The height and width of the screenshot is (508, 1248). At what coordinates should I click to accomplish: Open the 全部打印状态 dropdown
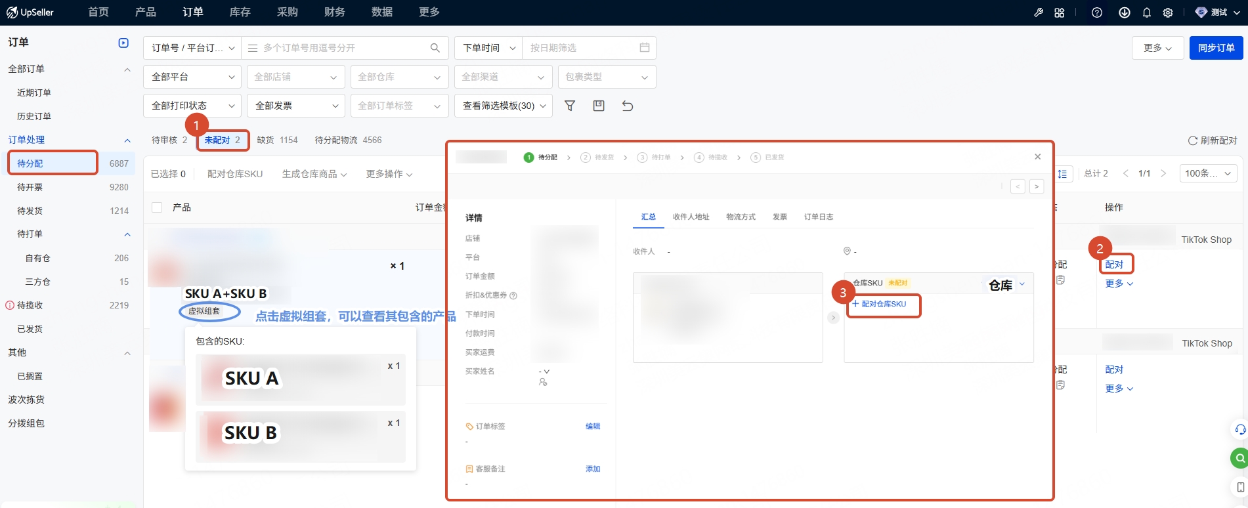[x=192, y=106]
